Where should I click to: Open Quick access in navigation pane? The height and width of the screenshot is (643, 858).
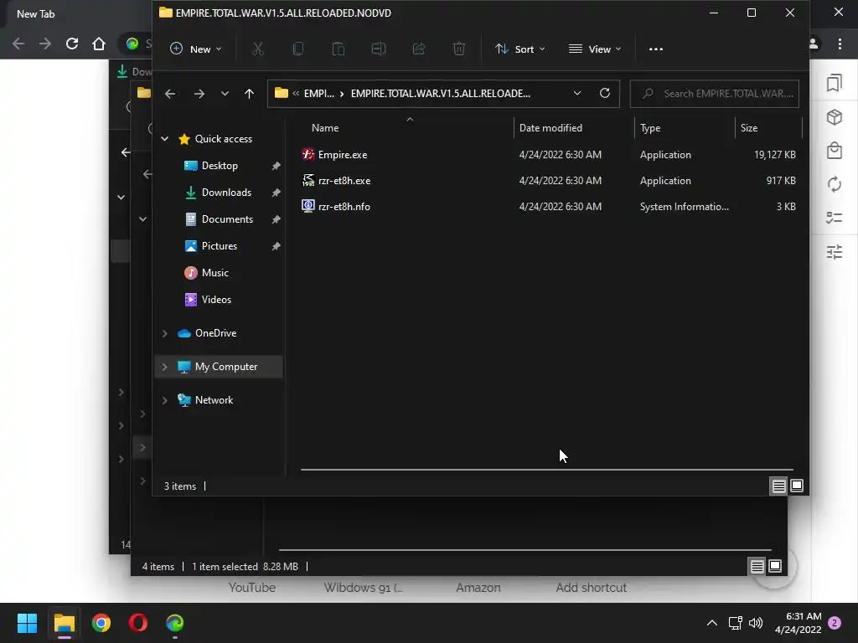point(224,139)
